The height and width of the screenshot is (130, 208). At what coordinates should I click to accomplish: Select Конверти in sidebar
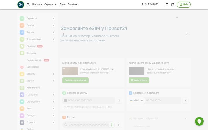pyautogui.click(x=31, y=53)
